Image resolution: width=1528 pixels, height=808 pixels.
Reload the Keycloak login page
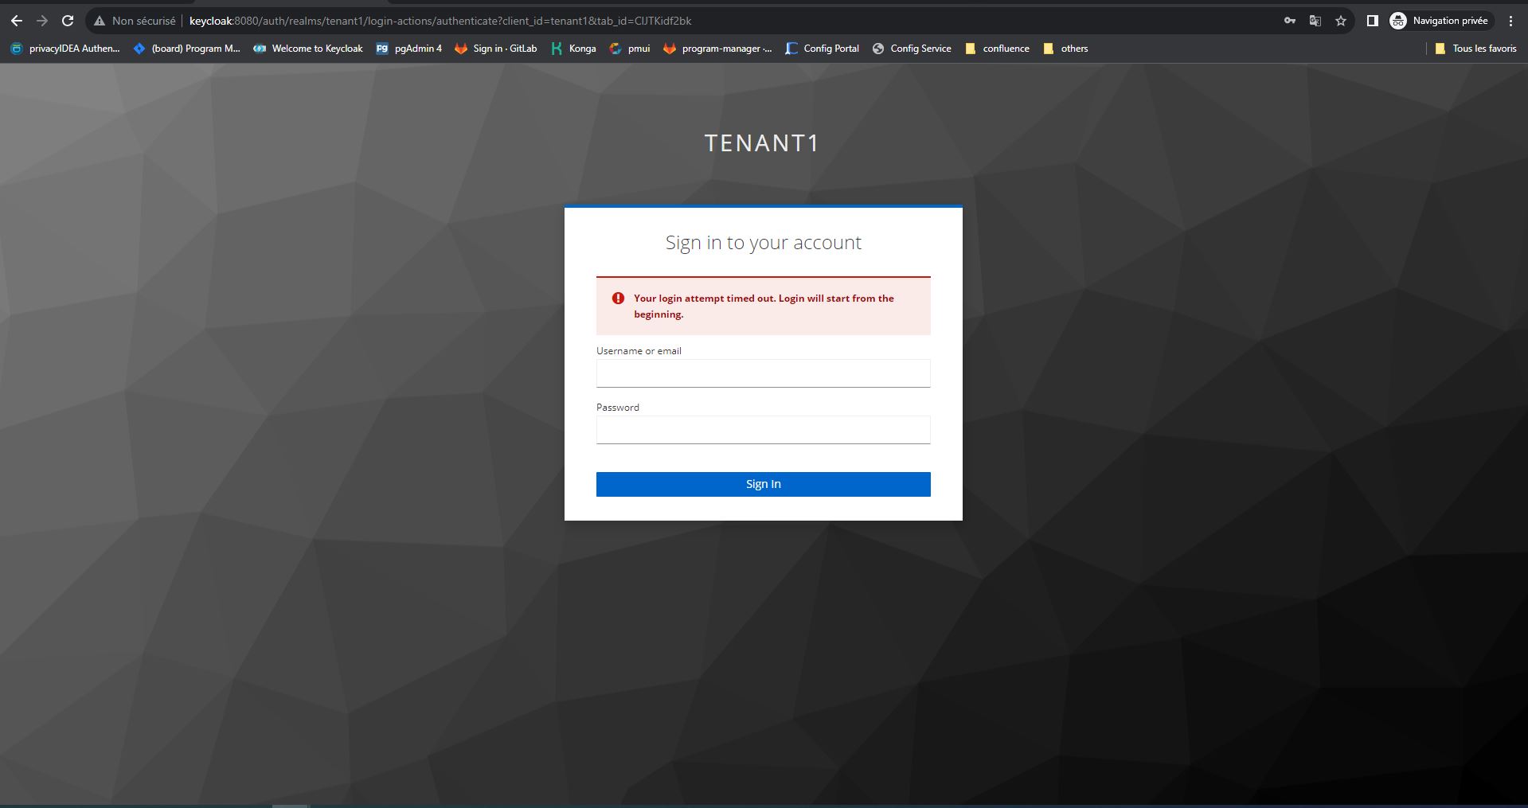coord(68,21)
